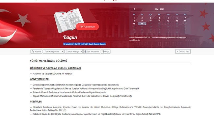Click the Önceki Sayı chevron icon

pyautogui.click(x=177, y=51)
